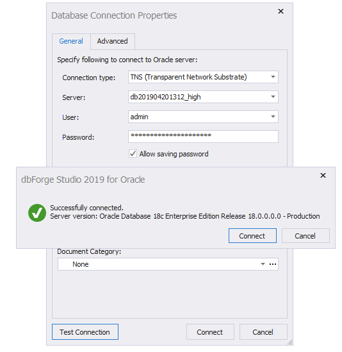
Task: Click the Test Connection button
Action: pyautogui.click(x=85, y=331)
